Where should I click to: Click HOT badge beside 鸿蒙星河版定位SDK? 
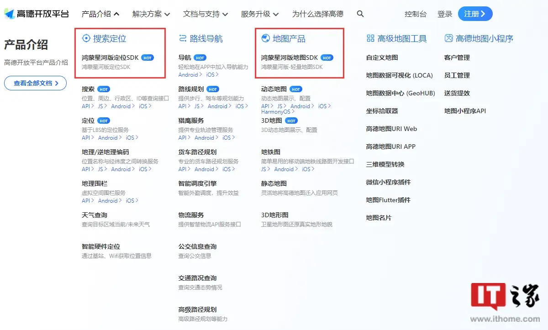(x=148, y=58)
